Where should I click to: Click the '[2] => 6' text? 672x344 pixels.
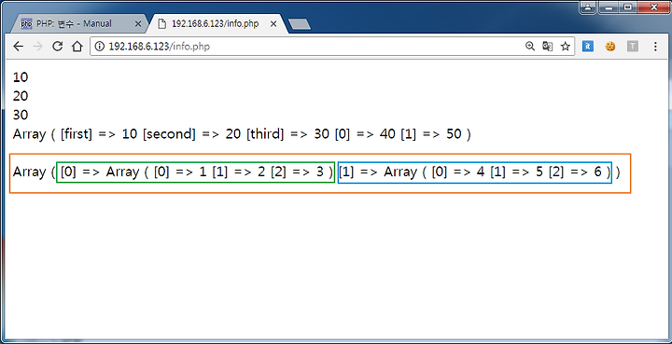pos(575,172)
